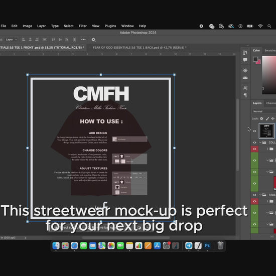Screen dimensions: 276x276
Task: Open the gear settings in options bar
Action: (93, 40)
